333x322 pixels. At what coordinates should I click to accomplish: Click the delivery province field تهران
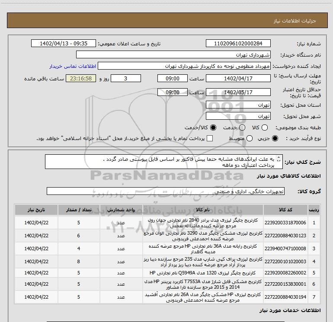(238, 105)
